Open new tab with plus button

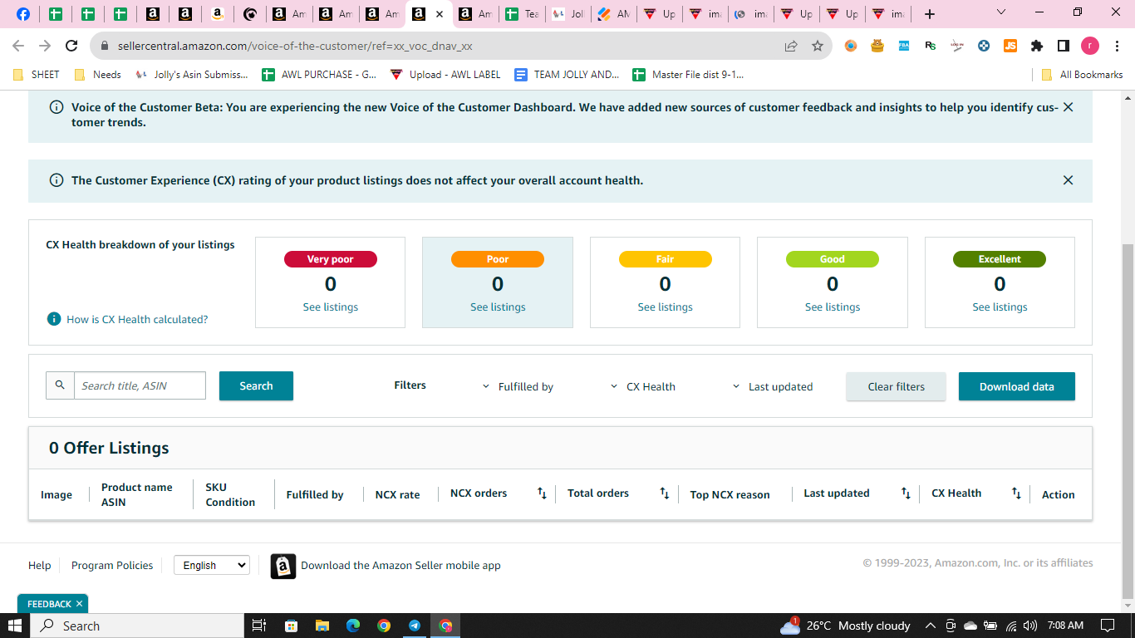(930, 14)
